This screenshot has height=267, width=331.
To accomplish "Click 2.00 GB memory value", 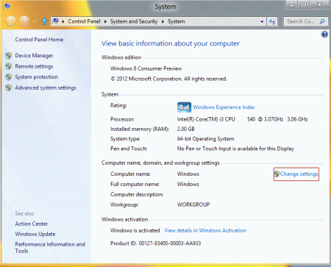I will 186,129.
